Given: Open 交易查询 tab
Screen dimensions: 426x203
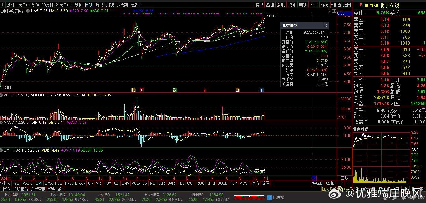Looking at the screenshot, I should coord(38,189).
